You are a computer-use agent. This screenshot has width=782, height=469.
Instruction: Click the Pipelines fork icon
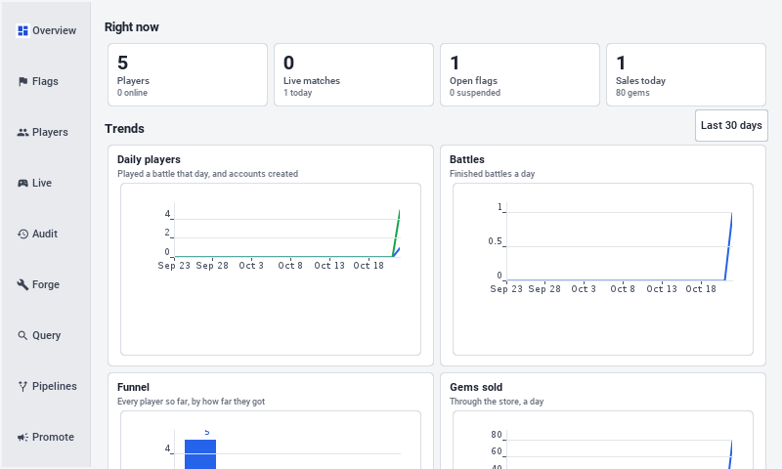point(22,387)
